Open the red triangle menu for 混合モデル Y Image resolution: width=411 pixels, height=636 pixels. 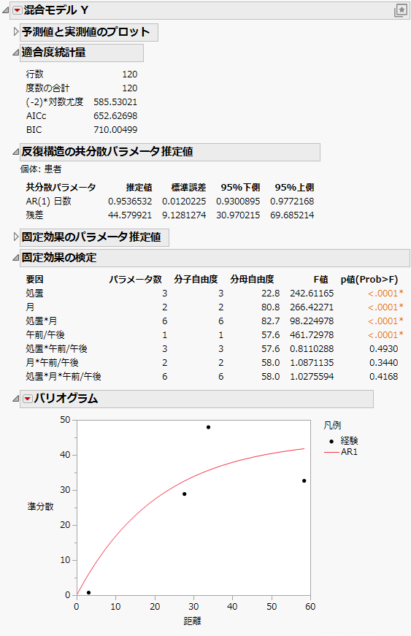point(17,10)
